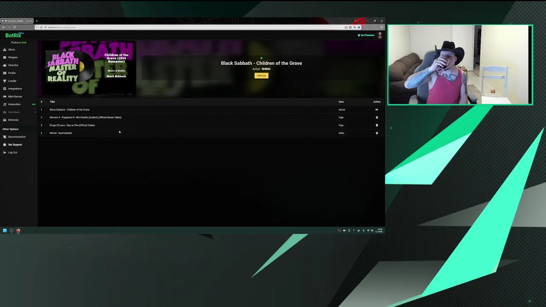Click the Windows Start button
This screenshot has height=307, width=546.
[5, 231]
